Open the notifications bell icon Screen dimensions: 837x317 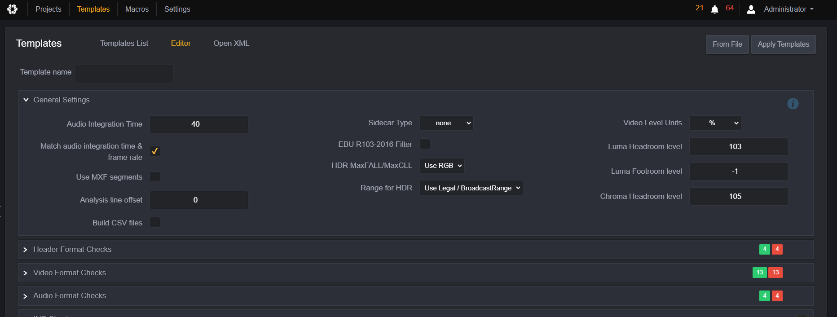tap(715, 9)
